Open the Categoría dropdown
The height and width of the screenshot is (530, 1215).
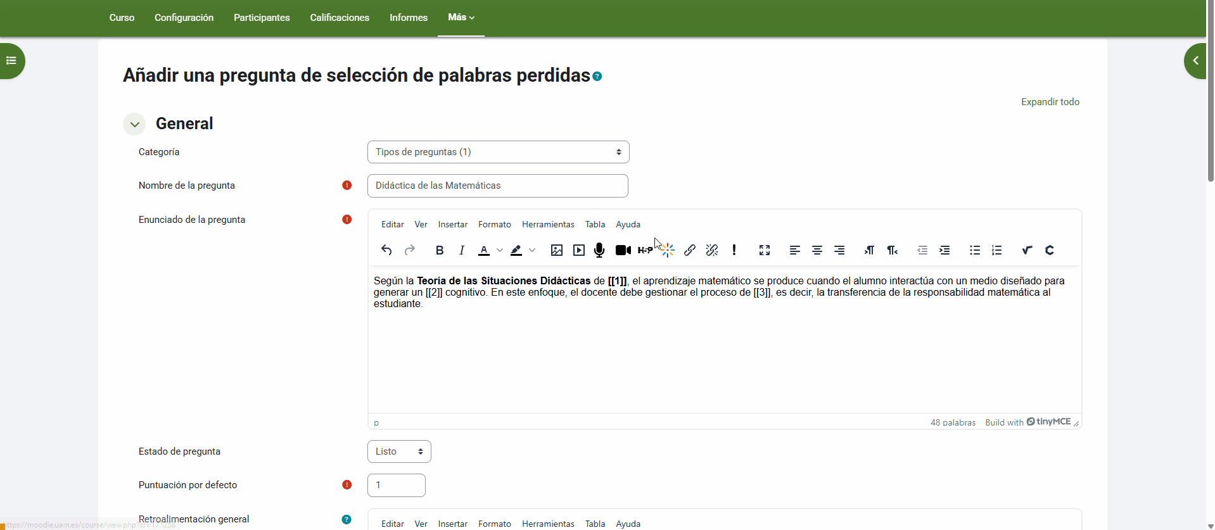[499, 152]
